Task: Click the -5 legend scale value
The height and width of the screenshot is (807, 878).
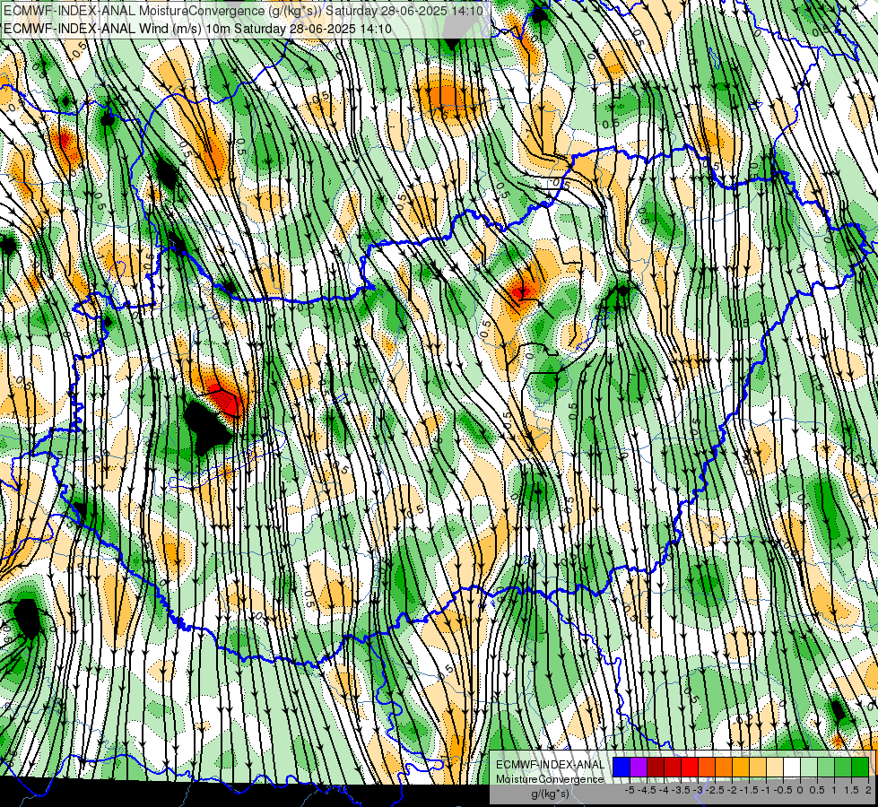Action: tap(630, 790)
